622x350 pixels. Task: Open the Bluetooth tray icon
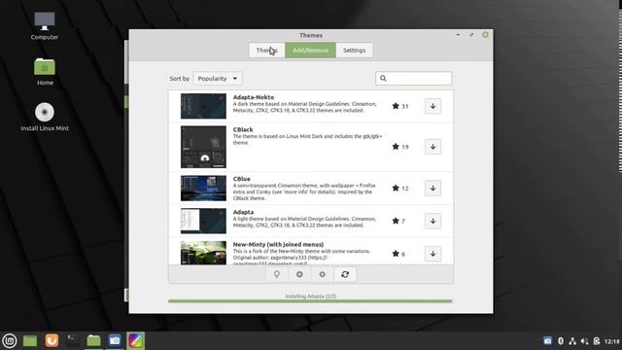(561, 341)
